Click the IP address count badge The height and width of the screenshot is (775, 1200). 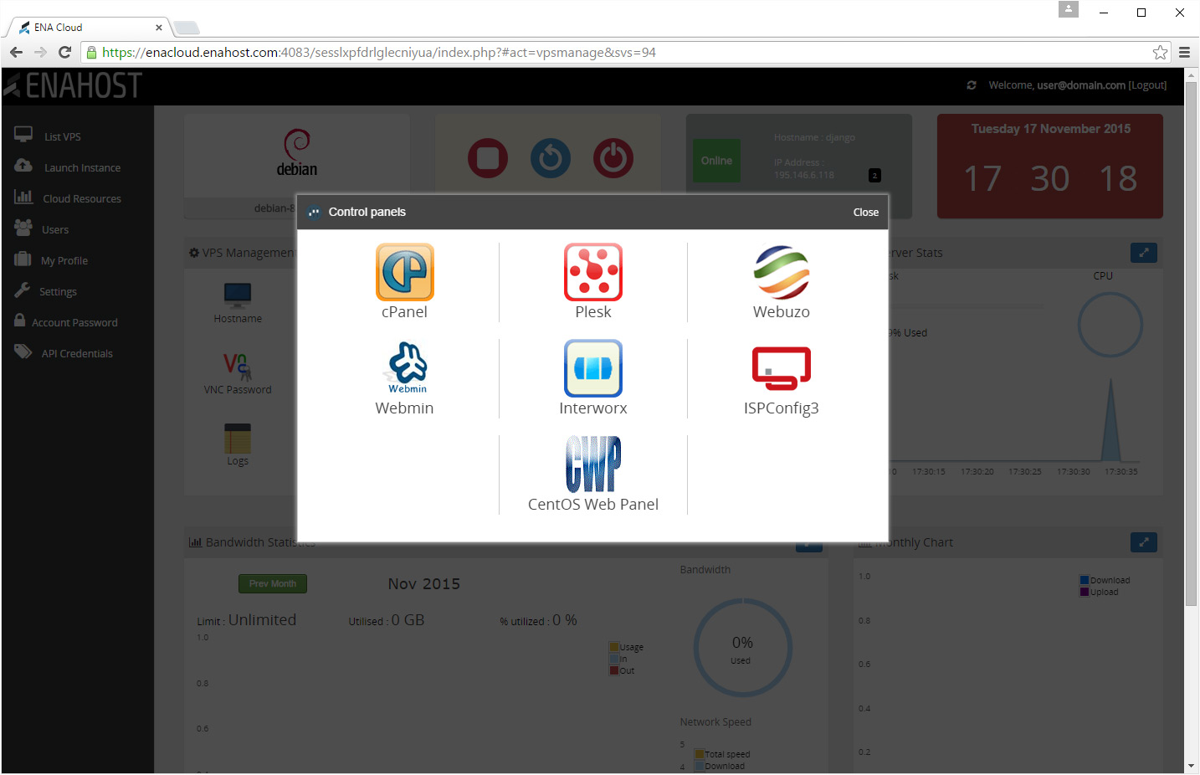[x=874, y=176]
